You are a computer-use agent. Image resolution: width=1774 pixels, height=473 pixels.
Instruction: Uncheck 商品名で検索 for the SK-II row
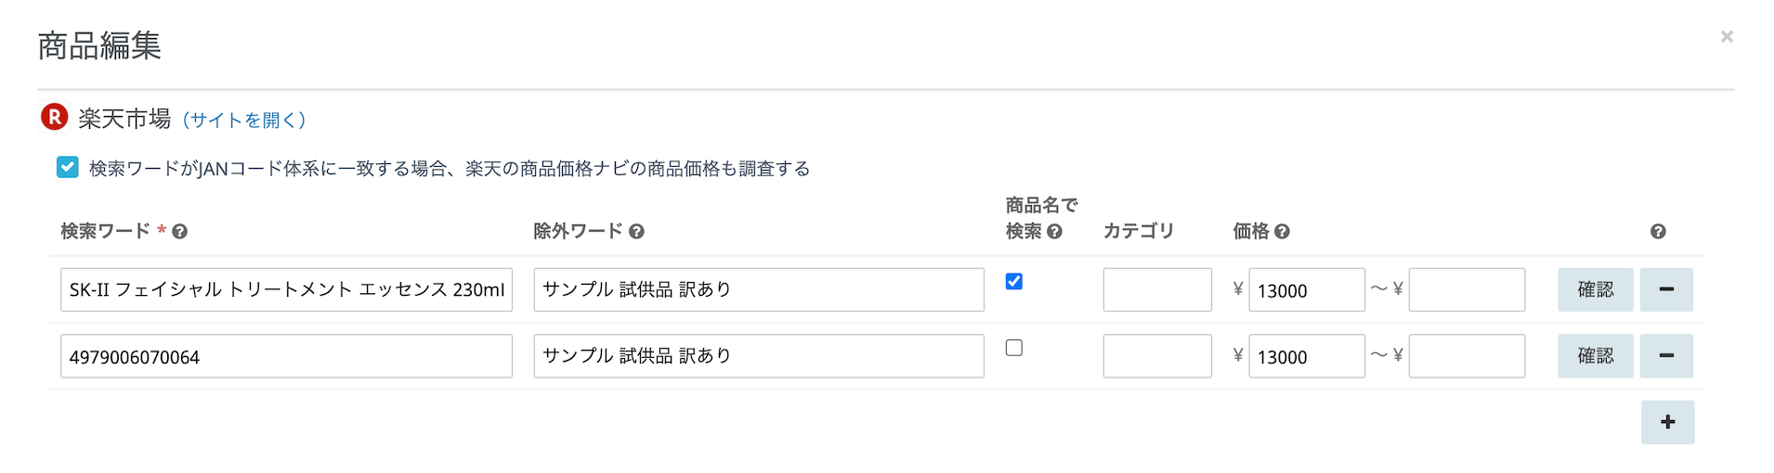click(x=1014, y=281)
